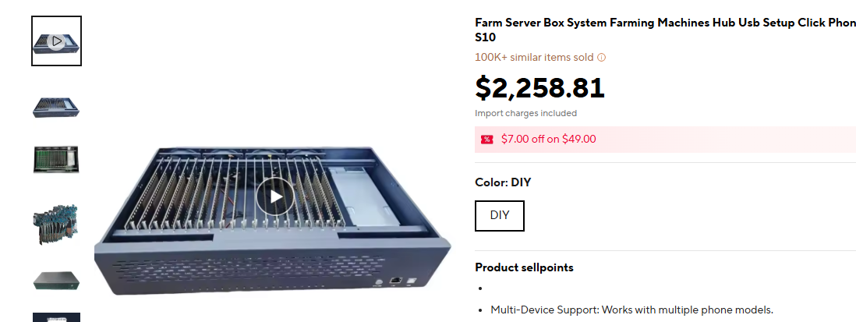Play the product video in main image

275,196
